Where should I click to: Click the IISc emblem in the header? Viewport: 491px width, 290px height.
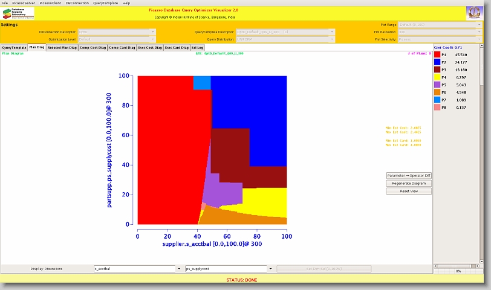[474, 13]
